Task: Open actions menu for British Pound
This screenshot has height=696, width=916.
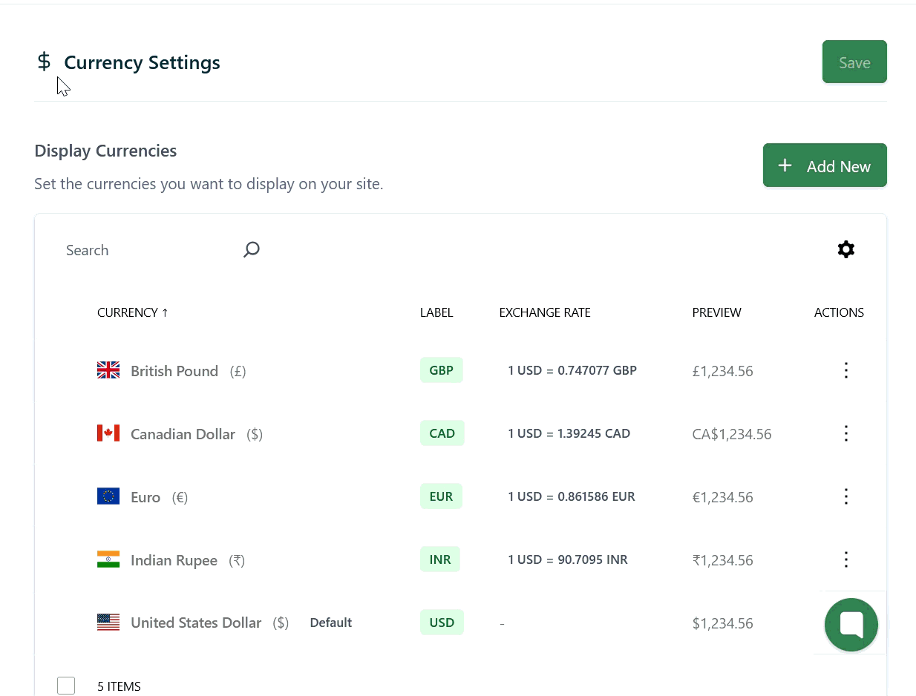Action: [x=845, y=370]
